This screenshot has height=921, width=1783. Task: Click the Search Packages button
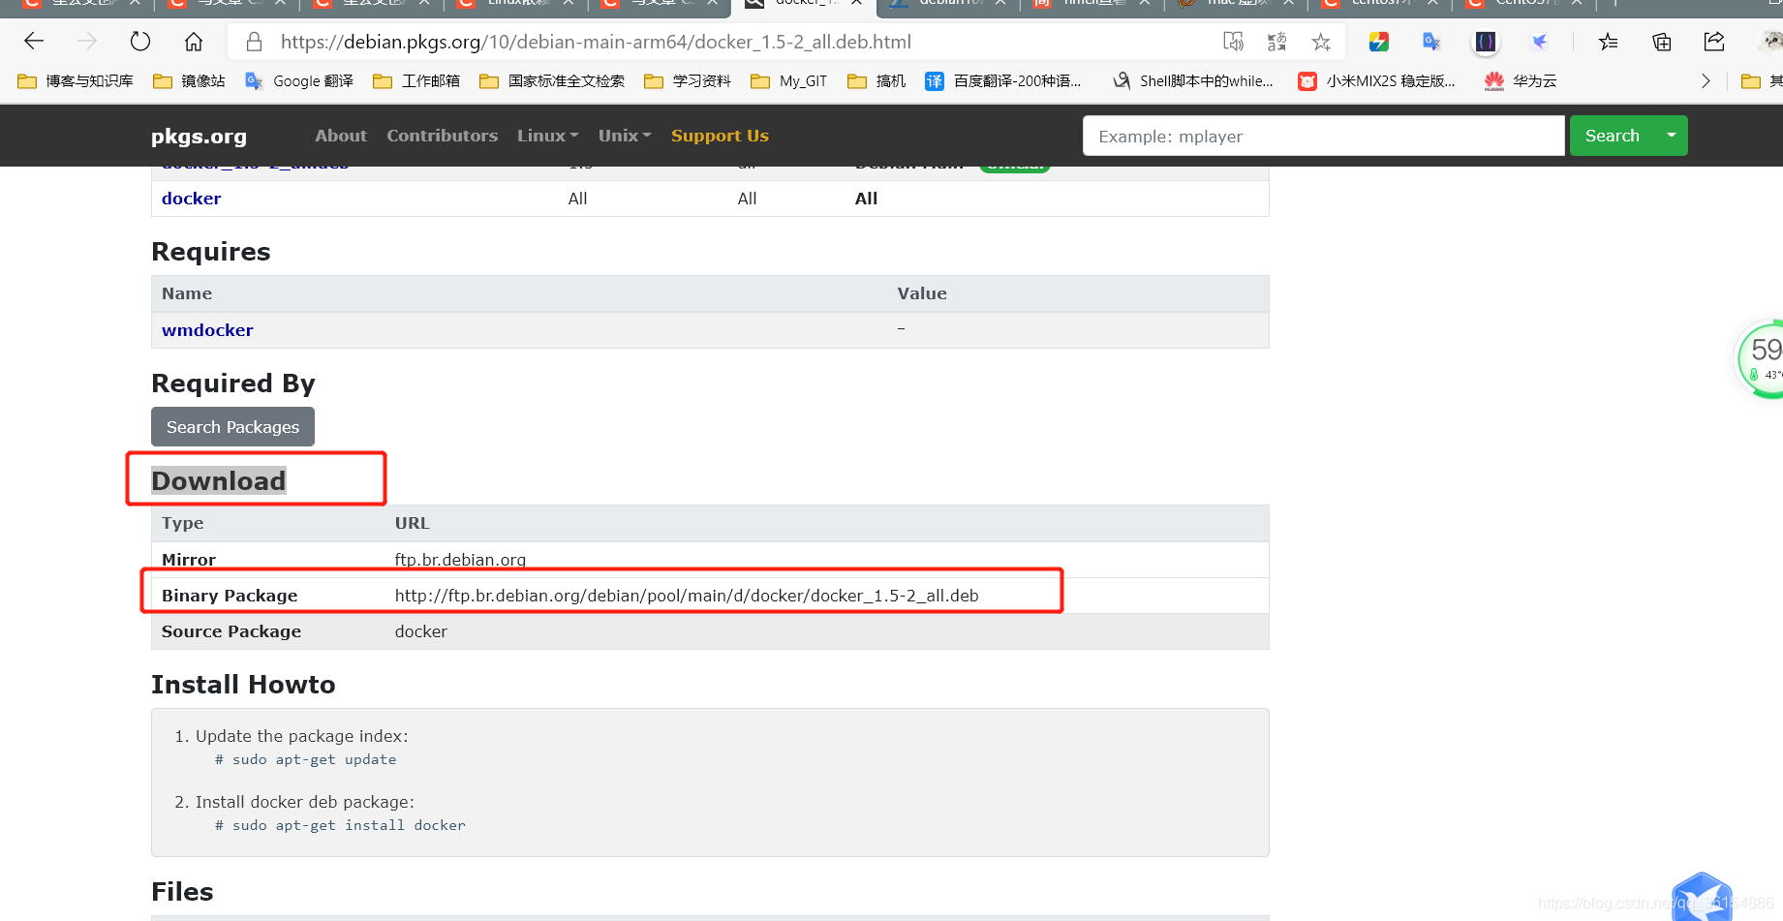click(232, 427)
